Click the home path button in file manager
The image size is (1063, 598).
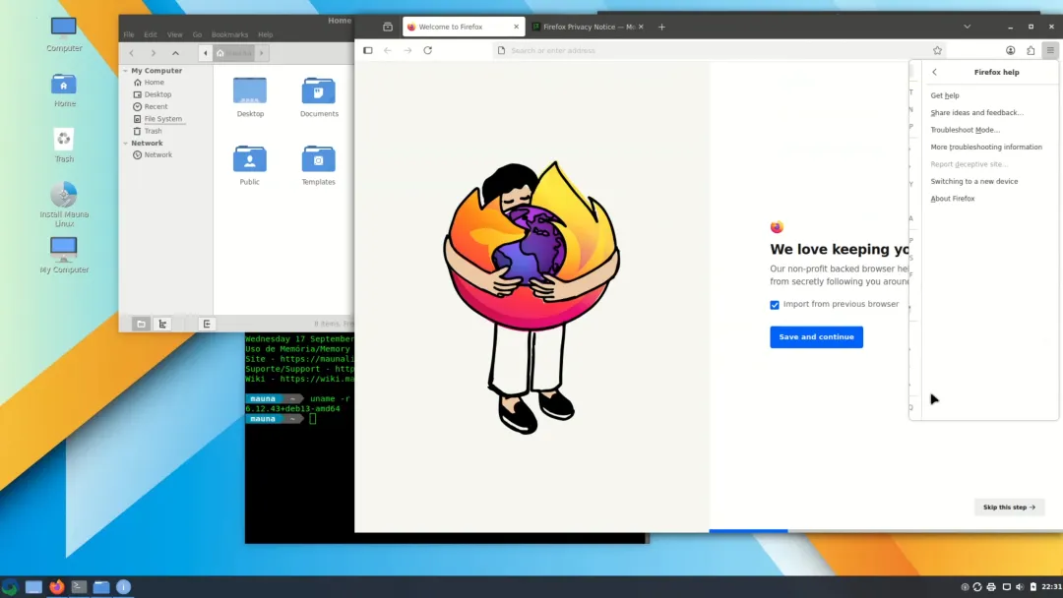coord(234,53)
